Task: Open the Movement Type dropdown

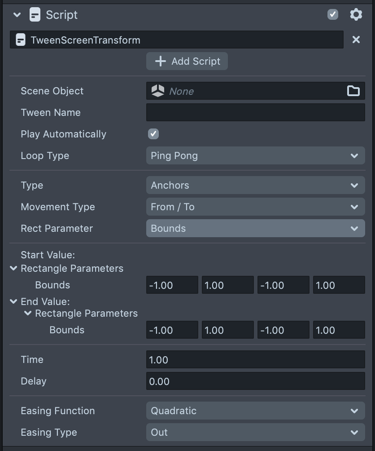Action: (x=255, y=207)
